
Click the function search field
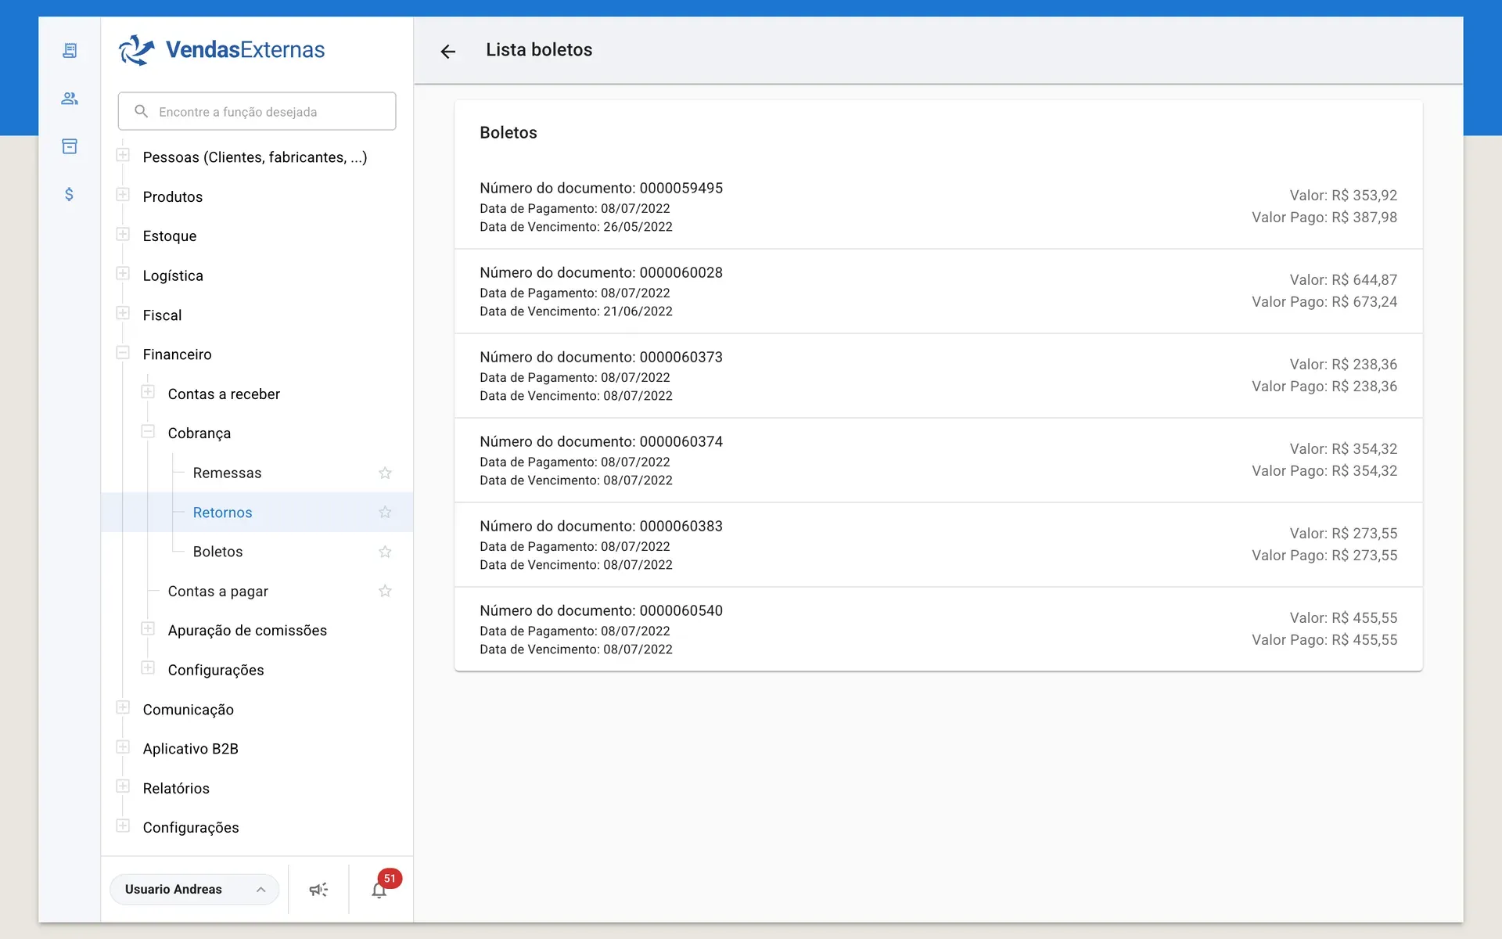tap(257, 112)
